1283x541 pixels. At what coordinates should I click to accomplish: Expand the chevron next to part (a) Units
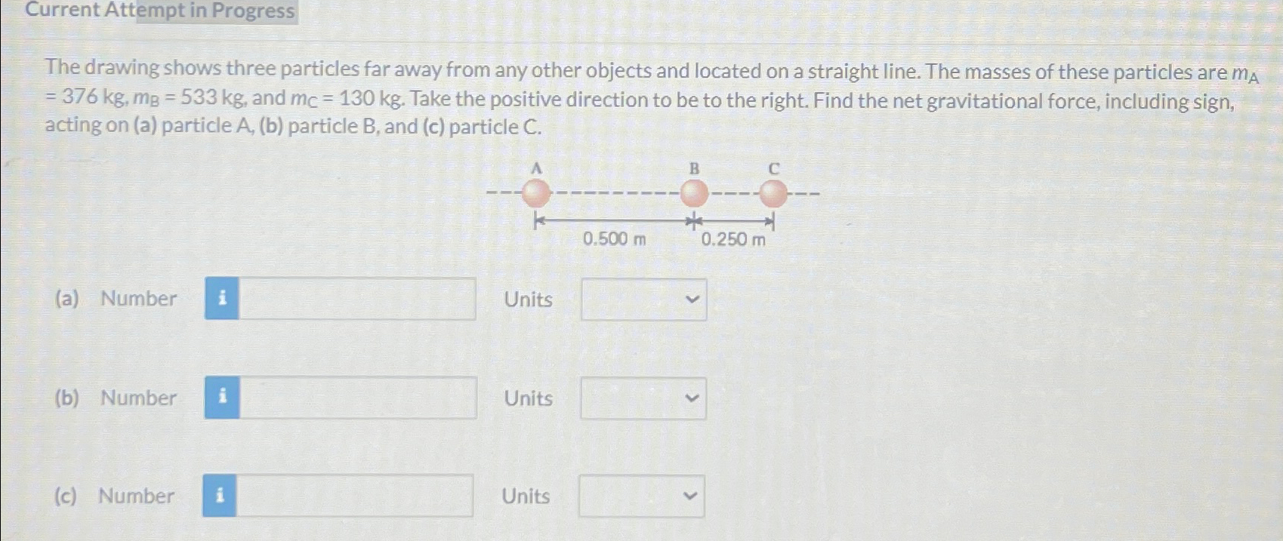[x=692, y=300]
